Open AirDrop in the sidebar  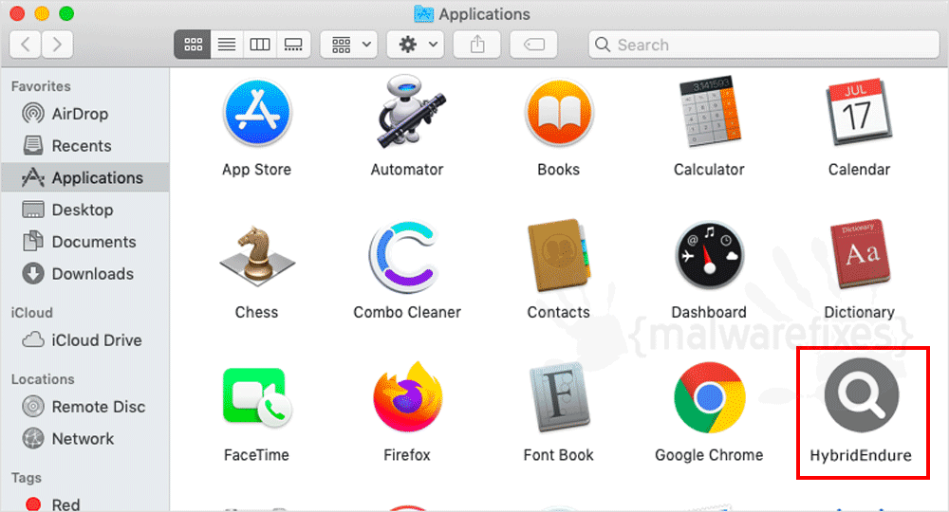click(84, 114)
